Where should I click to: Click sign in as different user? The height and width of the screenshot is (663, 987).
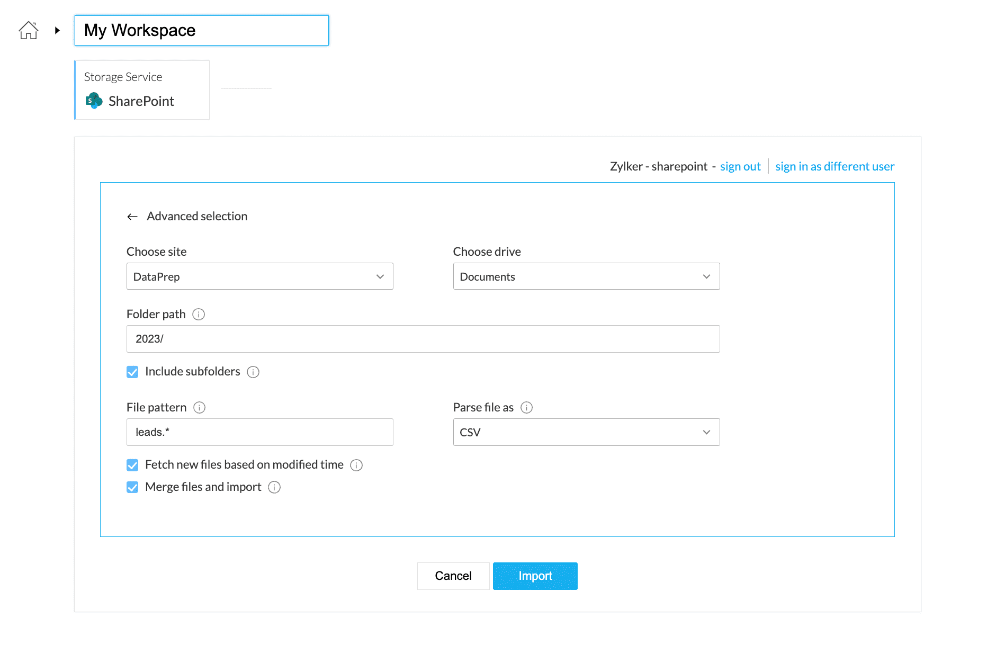[x=835, y=167]
